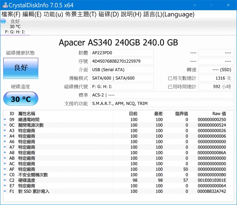This screenshot has width=237, height=205.
Task: Click the 良好 health status button
Action: (21, 68)
